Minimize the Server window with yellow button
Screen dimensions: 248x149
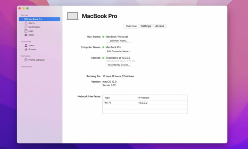pyautogui.click(x=23, y=8)
